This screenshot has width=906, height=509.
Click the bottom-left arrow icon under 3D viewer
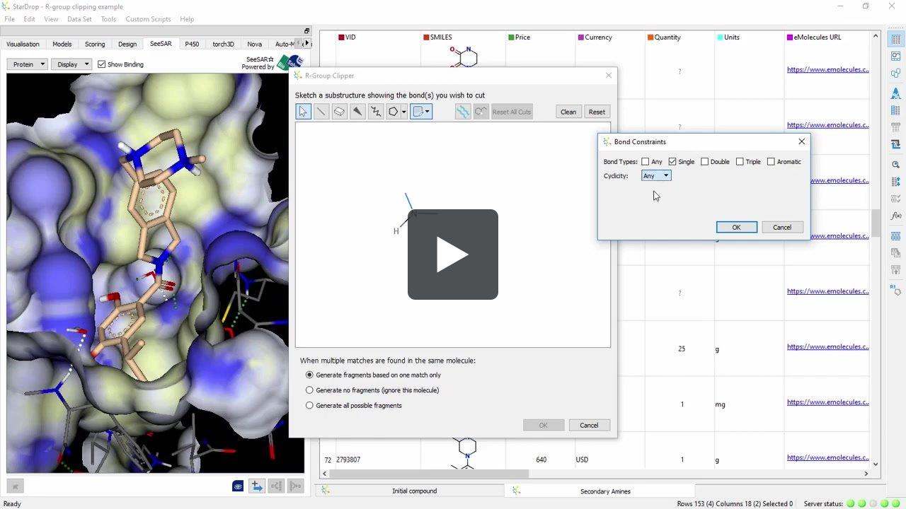(x=15, y=486)
